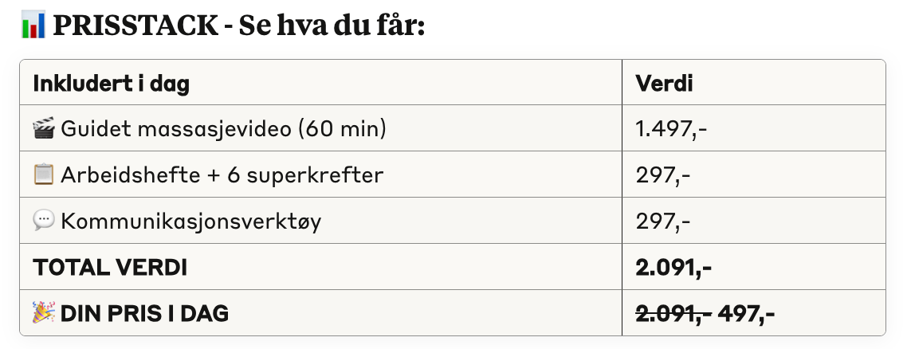Click the 297,- value in Kommunikasjonsverktøy row
This screenshot has height=349, width=907.
pyautogui.click(x=663, y=221)
